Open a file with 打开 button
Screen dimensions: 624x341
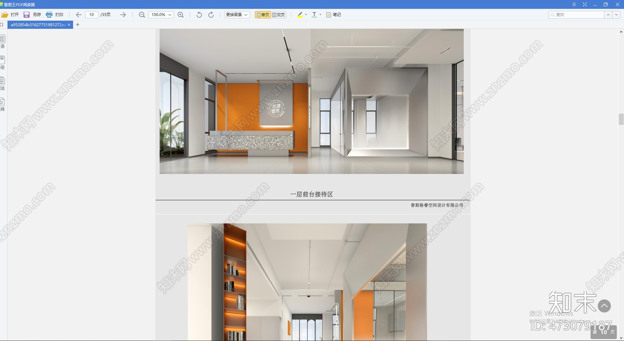tap(10, 14)
